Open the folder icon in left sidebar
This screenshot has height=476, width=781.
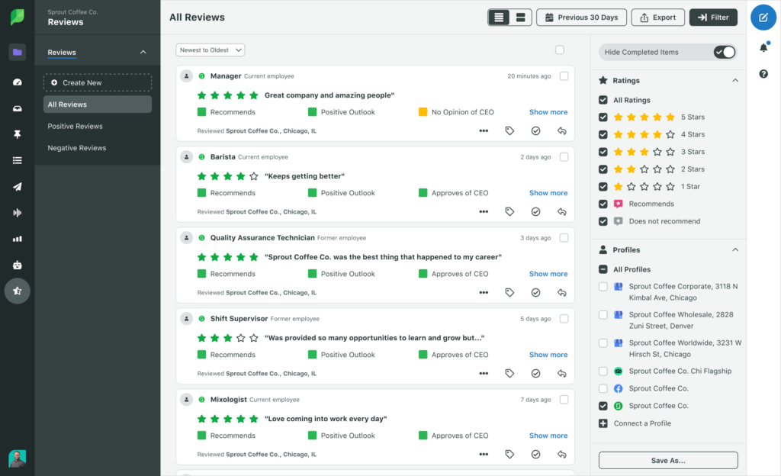(x=18, y=52)
